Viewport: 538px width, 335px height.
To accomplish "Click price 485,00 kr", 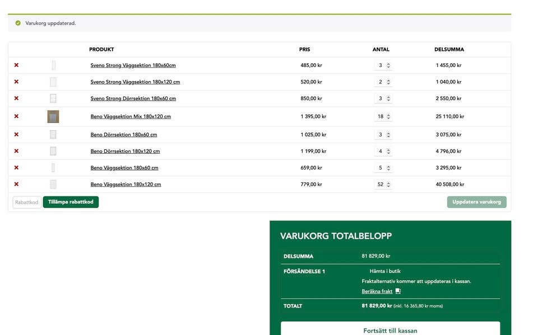I will pos(311,65).
